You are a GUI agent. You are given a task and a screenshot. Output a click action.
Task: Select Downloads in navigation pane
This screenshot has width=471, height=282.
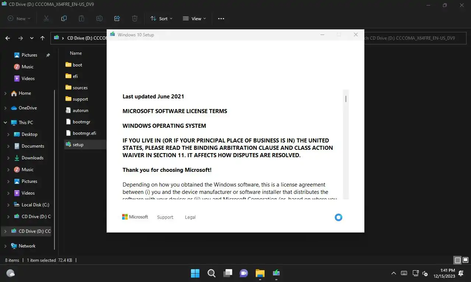(x=32, y=158)
